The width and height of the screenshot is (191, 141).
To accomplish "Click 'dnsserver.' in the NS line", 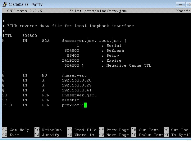I will click(74, 75).
